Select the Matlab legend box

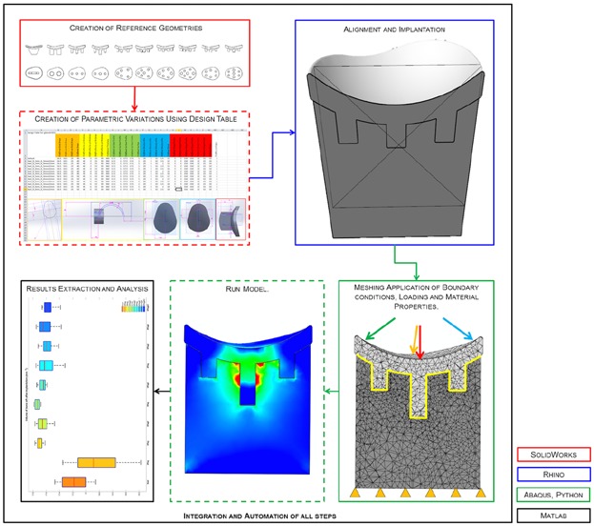pyautogui.click(x=553, y=516)
